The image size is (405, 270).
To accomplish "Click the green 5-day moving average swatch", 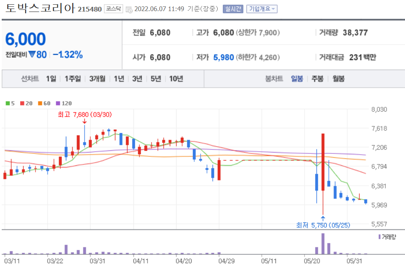I will (x=8, y=103).
